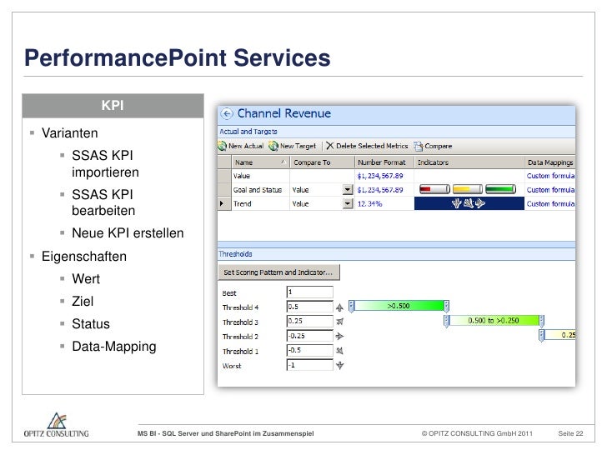Viewport: 607px width, 455px height.
Task: Click the Opitz Consulting logo
Action: (57, 425)
